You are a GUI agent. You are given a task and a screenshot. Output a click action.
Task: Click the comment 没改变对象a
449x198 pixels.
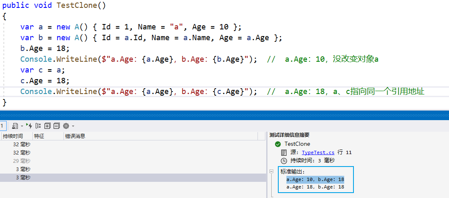coord(356,59)
